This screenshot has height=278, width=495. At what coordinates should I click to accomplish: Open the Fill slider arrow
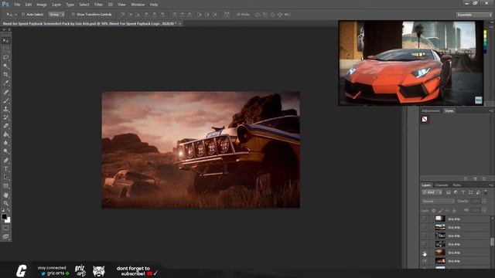[484, 210]
